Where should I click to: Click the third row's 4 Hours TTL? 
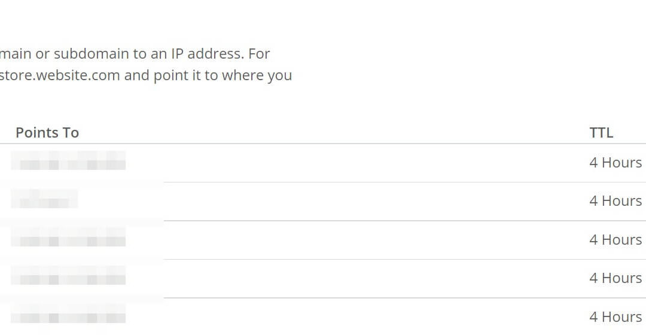point(615,240)
